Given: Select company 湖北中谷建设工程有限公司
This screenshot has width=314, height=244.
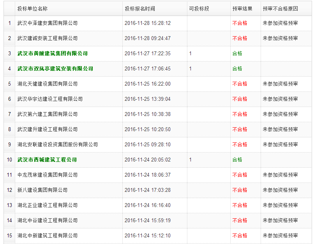Looking at the screenshot, I should 48,220.
